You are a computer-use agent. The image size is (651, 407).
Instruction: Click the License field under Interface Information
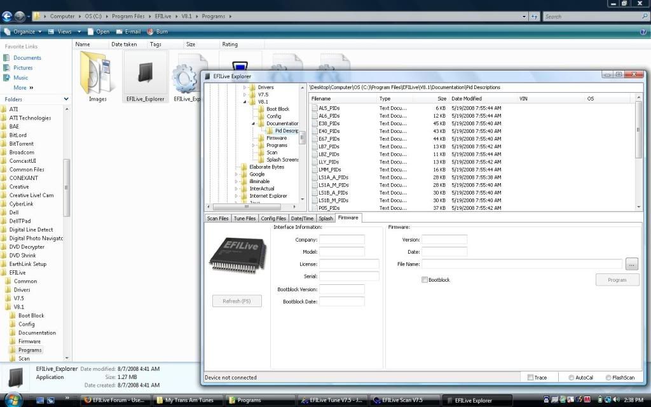point(349,264)
